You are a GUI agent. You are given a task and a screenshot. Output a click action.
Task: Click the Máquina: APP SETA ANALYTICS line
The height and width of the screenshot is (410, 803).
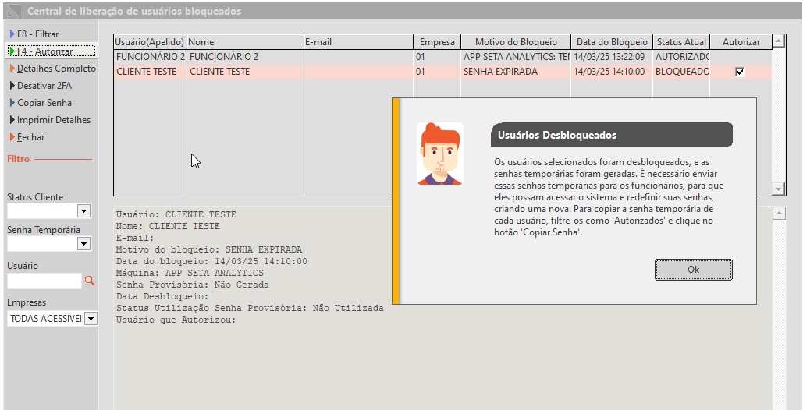pos(190,273)
